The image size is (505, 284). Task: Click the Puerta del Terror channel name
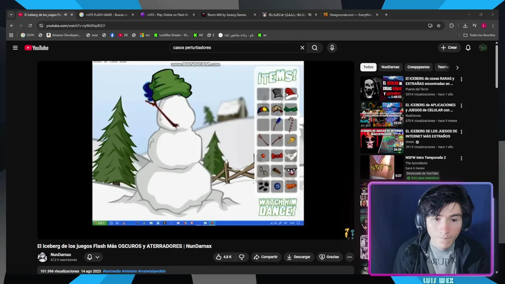(417, 90)
